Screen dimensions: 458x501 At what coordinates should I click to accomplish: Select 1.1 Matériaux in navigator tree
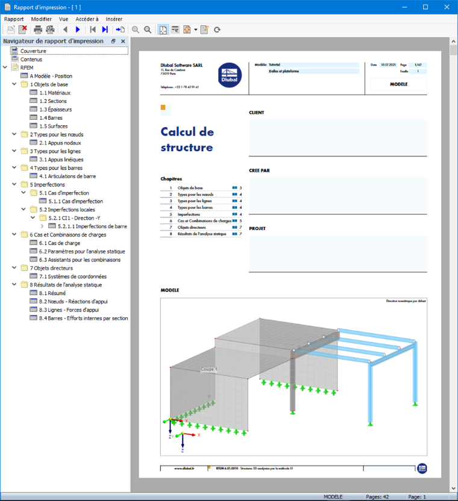55,93
